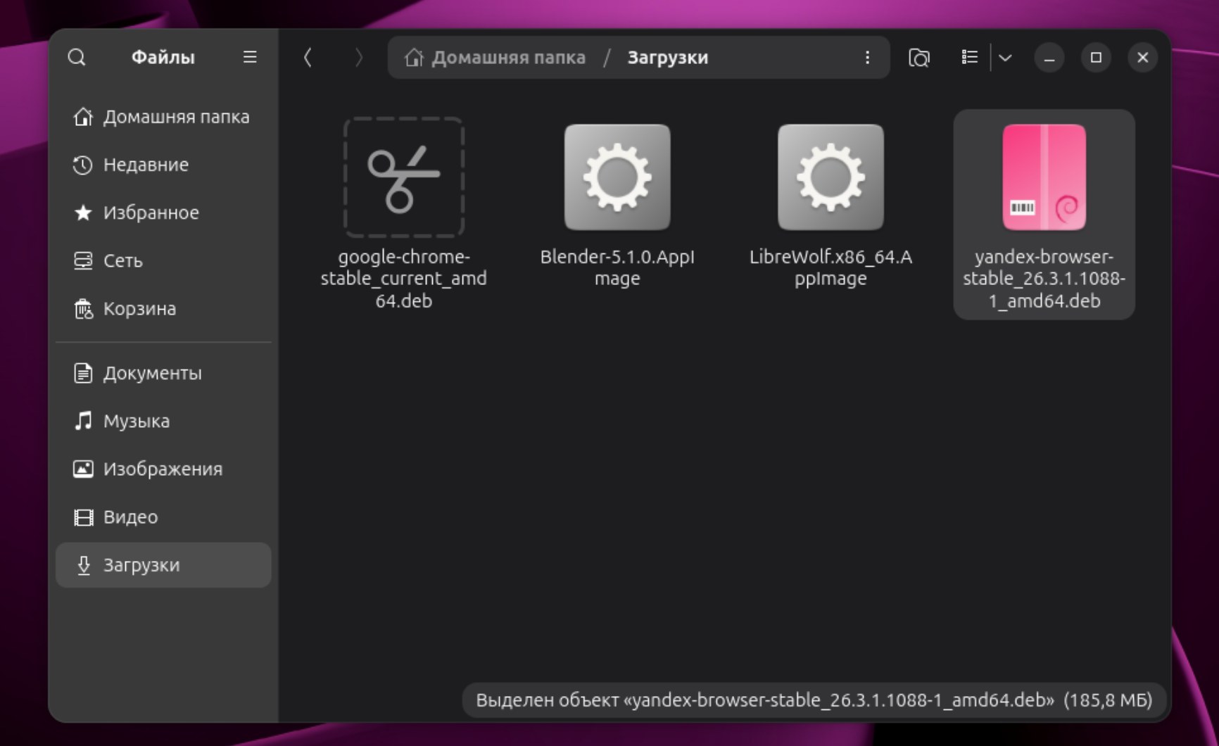Click the search magnifier icon
Image resolution: width=1219 pixels, height=746 pixels.
pyautogui.click(x=77, y=57)
